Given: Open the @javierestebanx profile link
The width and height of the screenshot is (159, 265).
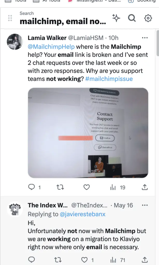Looking at the screenshot, I should (x=83, y=214).
